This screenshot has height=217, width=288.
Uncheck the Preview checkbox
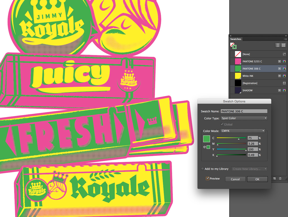click(208, 179)
